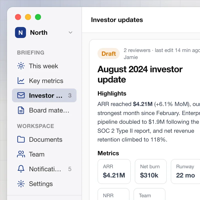The width and height of the screenshot is (200, 200).
Task: Expand the North workspace switcher chevron
Action: (x=70, y=32)
